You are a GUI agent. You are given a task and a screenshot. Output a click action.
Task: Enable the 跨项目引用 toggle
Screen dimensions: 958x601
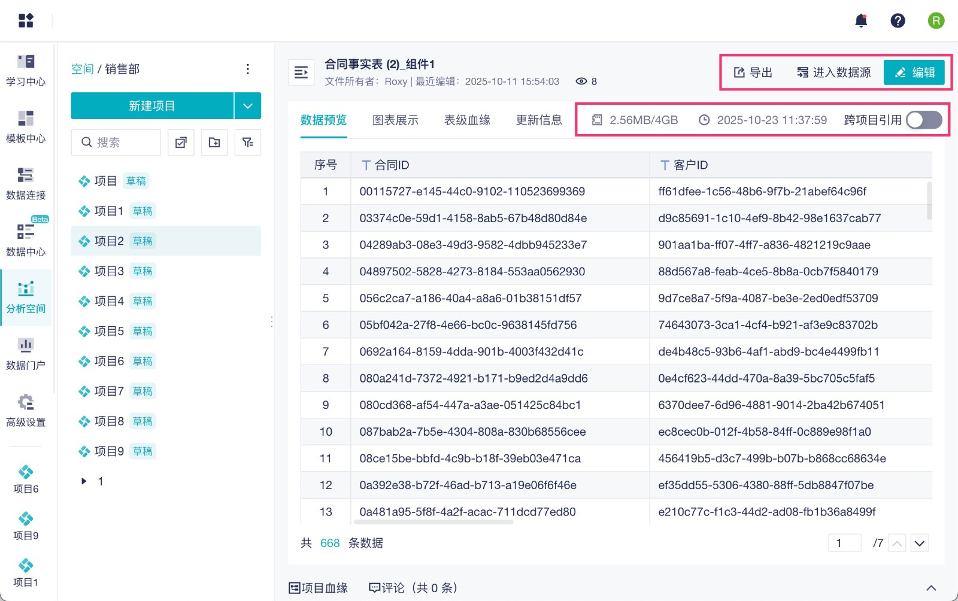point(924,120)
